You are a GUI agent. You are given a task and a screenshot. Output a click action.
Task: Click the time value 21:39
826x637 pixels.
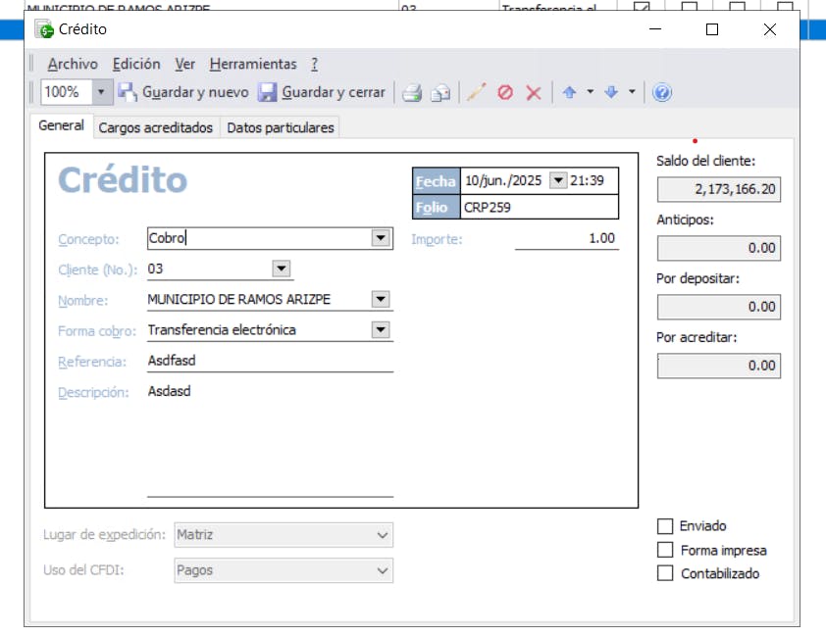(587, 180)
